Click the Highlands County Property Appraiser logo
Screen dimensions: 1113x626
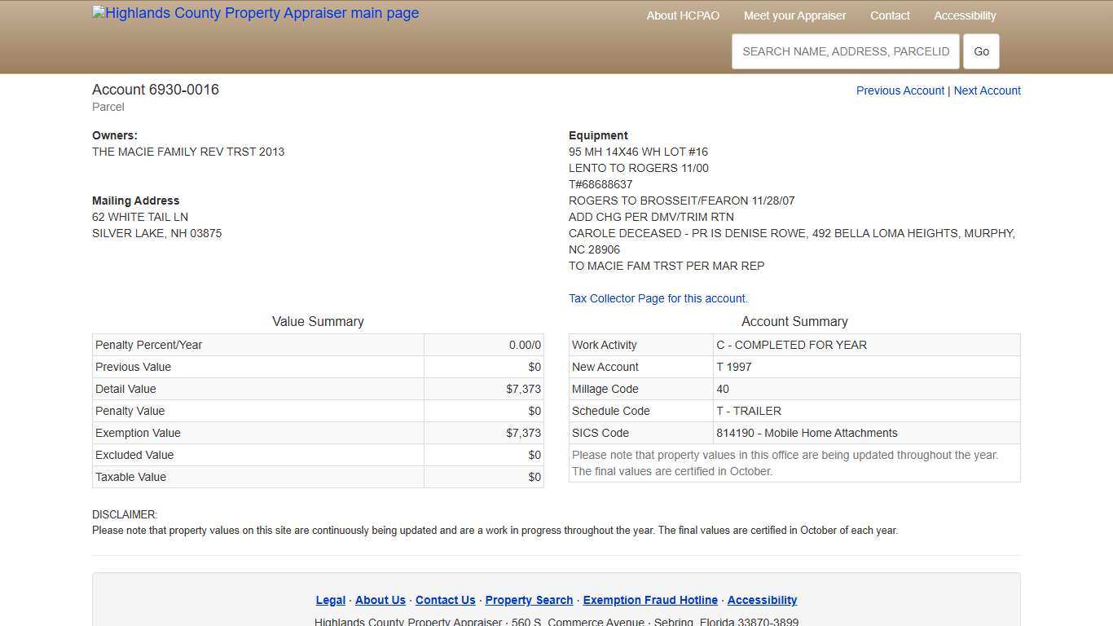[255, 13]
